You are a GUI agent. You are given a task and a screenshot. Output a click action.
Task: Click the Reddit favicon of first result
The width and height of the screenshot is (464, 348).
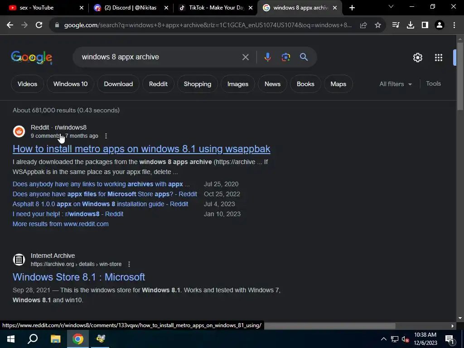pyautogui.click(x=19, y=131)
